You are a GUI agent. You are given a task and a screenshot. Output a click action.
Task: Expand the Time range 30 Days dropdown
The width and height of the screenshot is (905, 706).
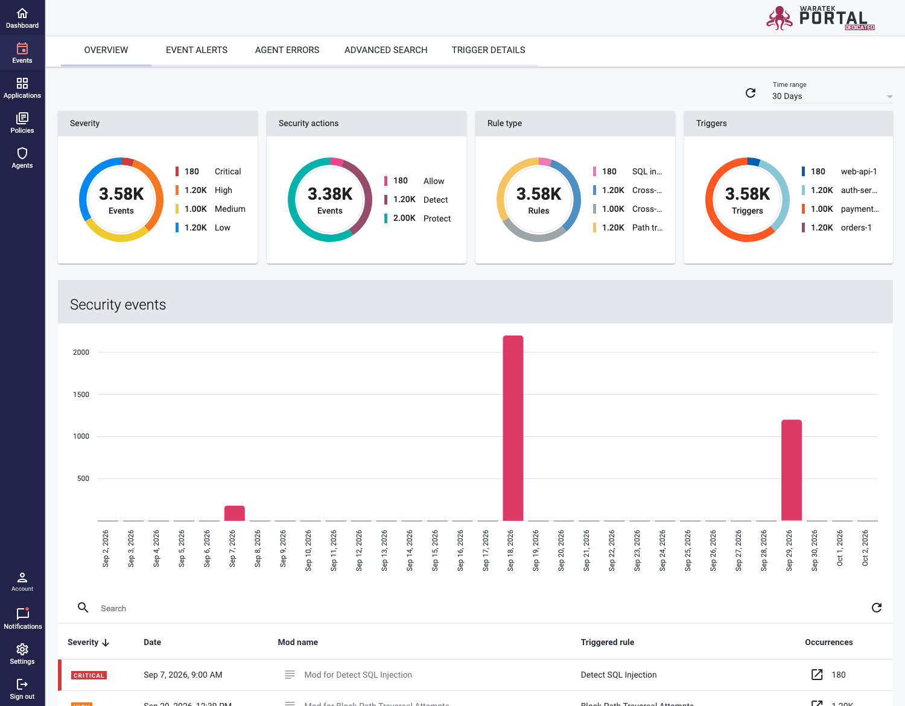(833, 97)
